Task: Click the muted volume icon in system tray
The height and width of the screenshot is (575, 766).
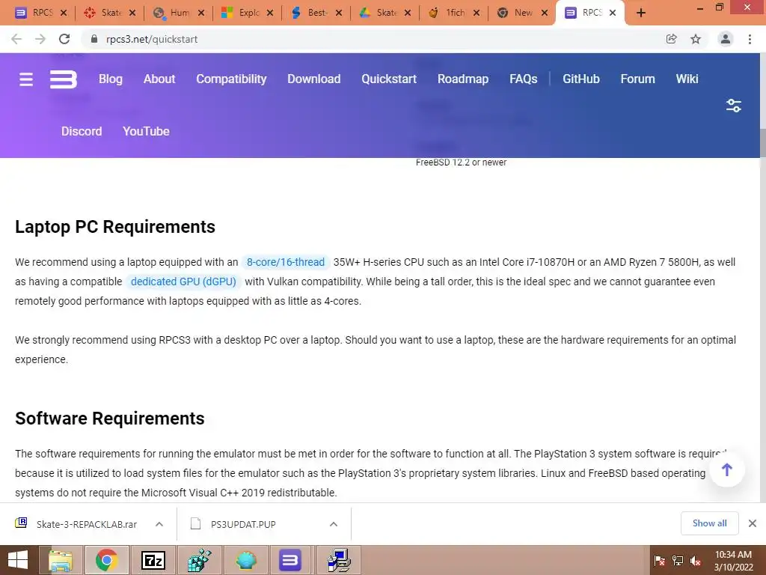Action: click(x=696, y=561)
